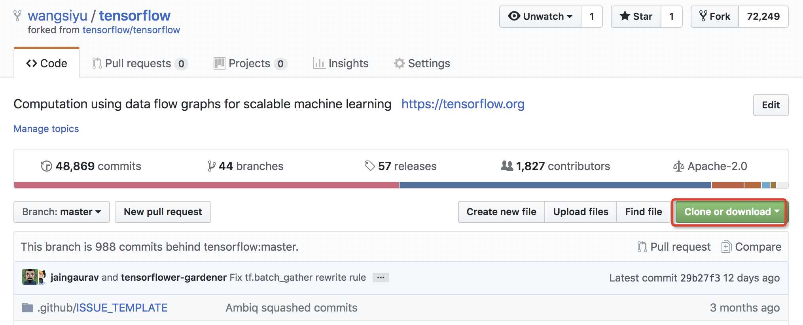The width and height of the screenshot is (803, 325).
Task: Open the .github folder icon
Action: pyautogui.click(x=28, y=308)
